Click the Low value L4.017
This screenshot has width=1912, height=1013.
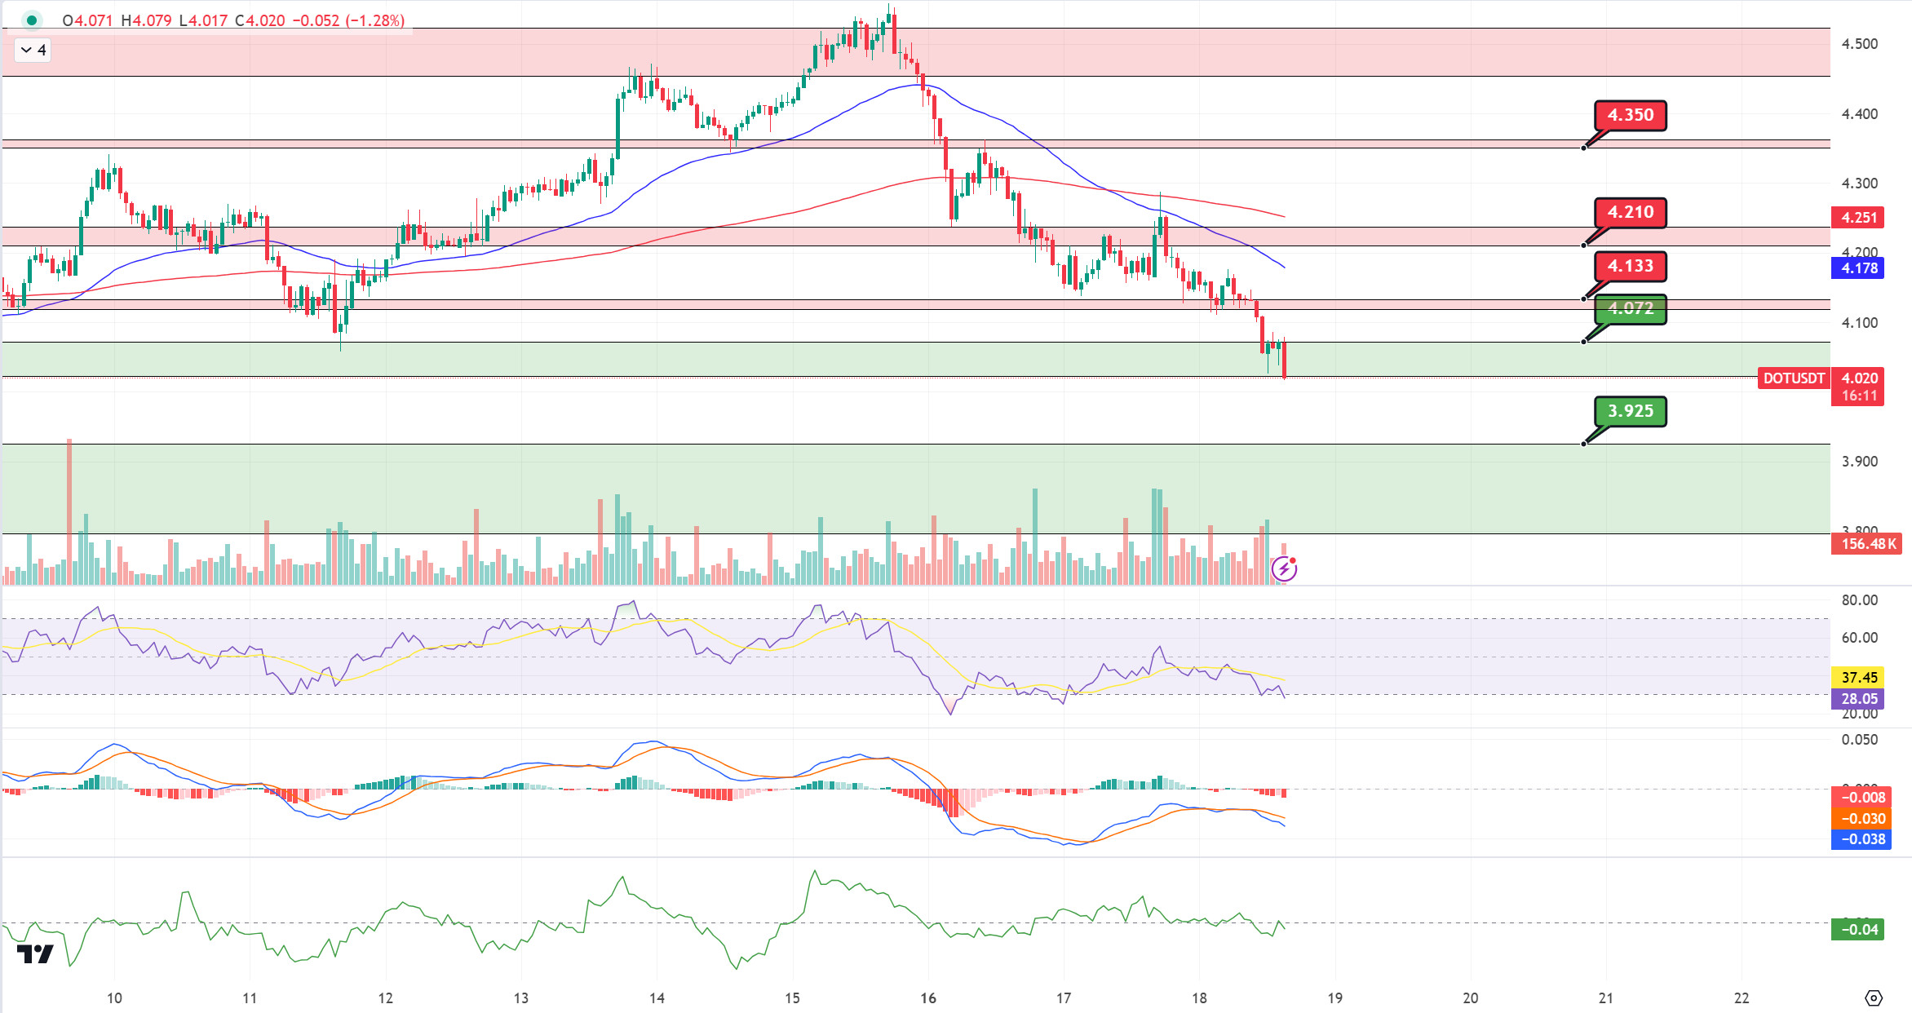pyautogui.click(x=203, y=20)
